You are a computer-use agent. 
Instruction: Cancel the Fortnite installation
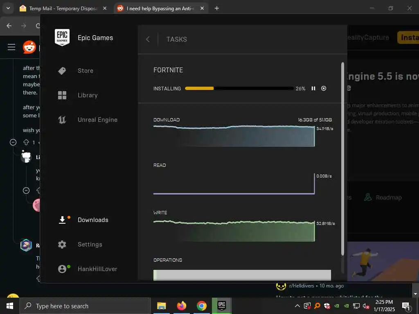click(x=324, y=88)
